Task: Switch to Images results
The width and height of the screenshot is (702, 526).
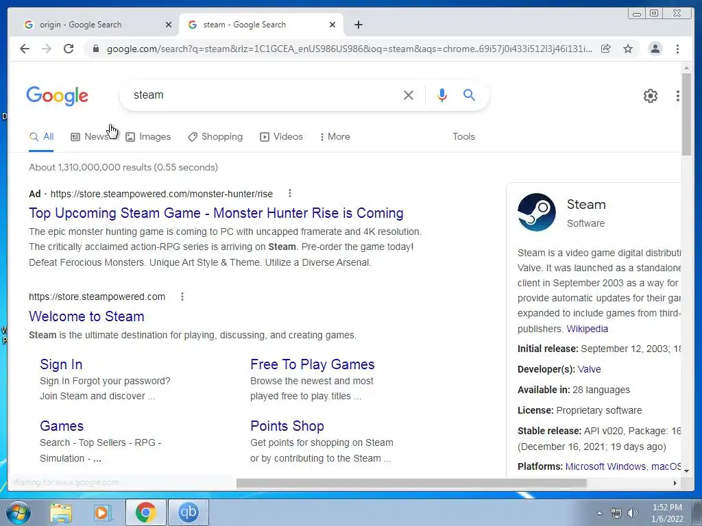Action: click(148, 136)
